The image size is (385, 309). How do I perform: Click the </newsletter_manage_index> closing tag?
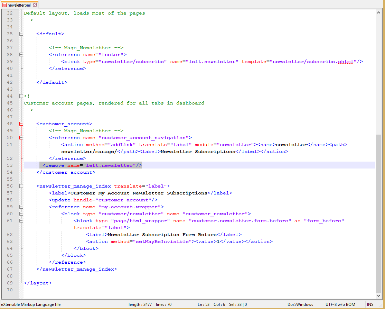(x=77, y=269)
